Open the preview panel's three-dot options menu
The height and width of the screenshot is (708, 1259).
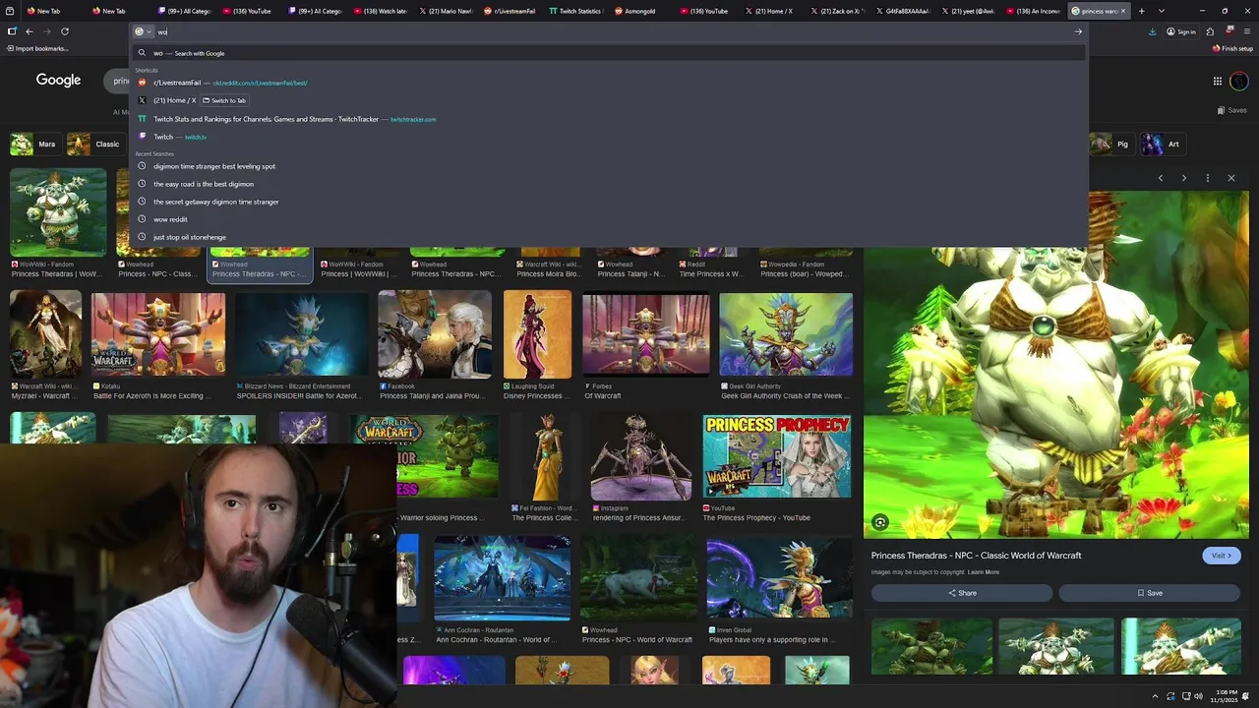pyautogui.click(x=1208, y=178)
